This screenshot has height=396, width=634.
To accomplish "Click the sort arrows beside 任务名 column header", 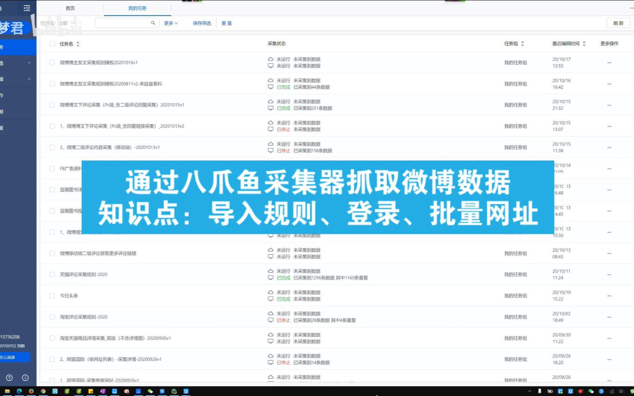I will (78, 44).
